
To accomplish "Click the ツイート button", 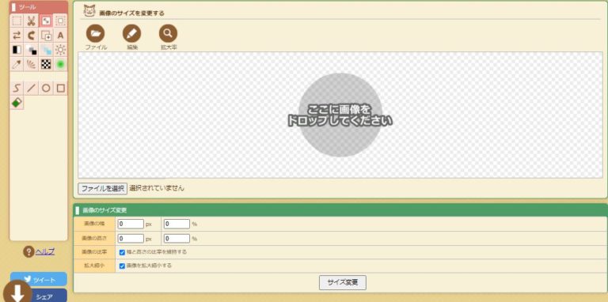I will click(39, 279).
